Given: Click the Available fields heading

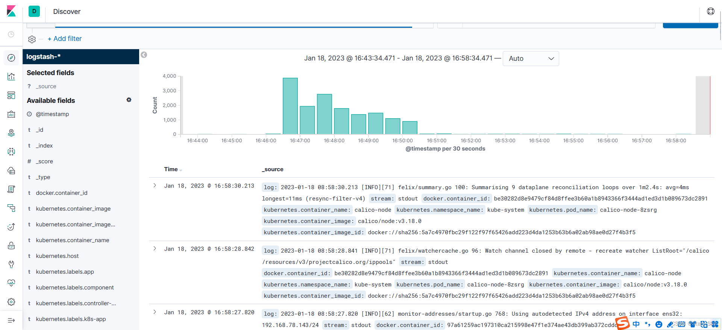Looking at the screenshot, I should (51, 101).
